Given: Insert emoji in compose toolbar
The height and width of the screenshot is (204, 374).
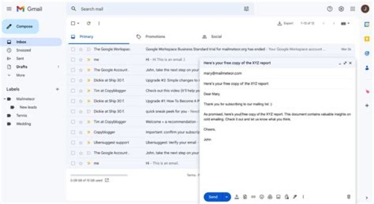Looking at the screenshot, I should (x=262, y=197).
